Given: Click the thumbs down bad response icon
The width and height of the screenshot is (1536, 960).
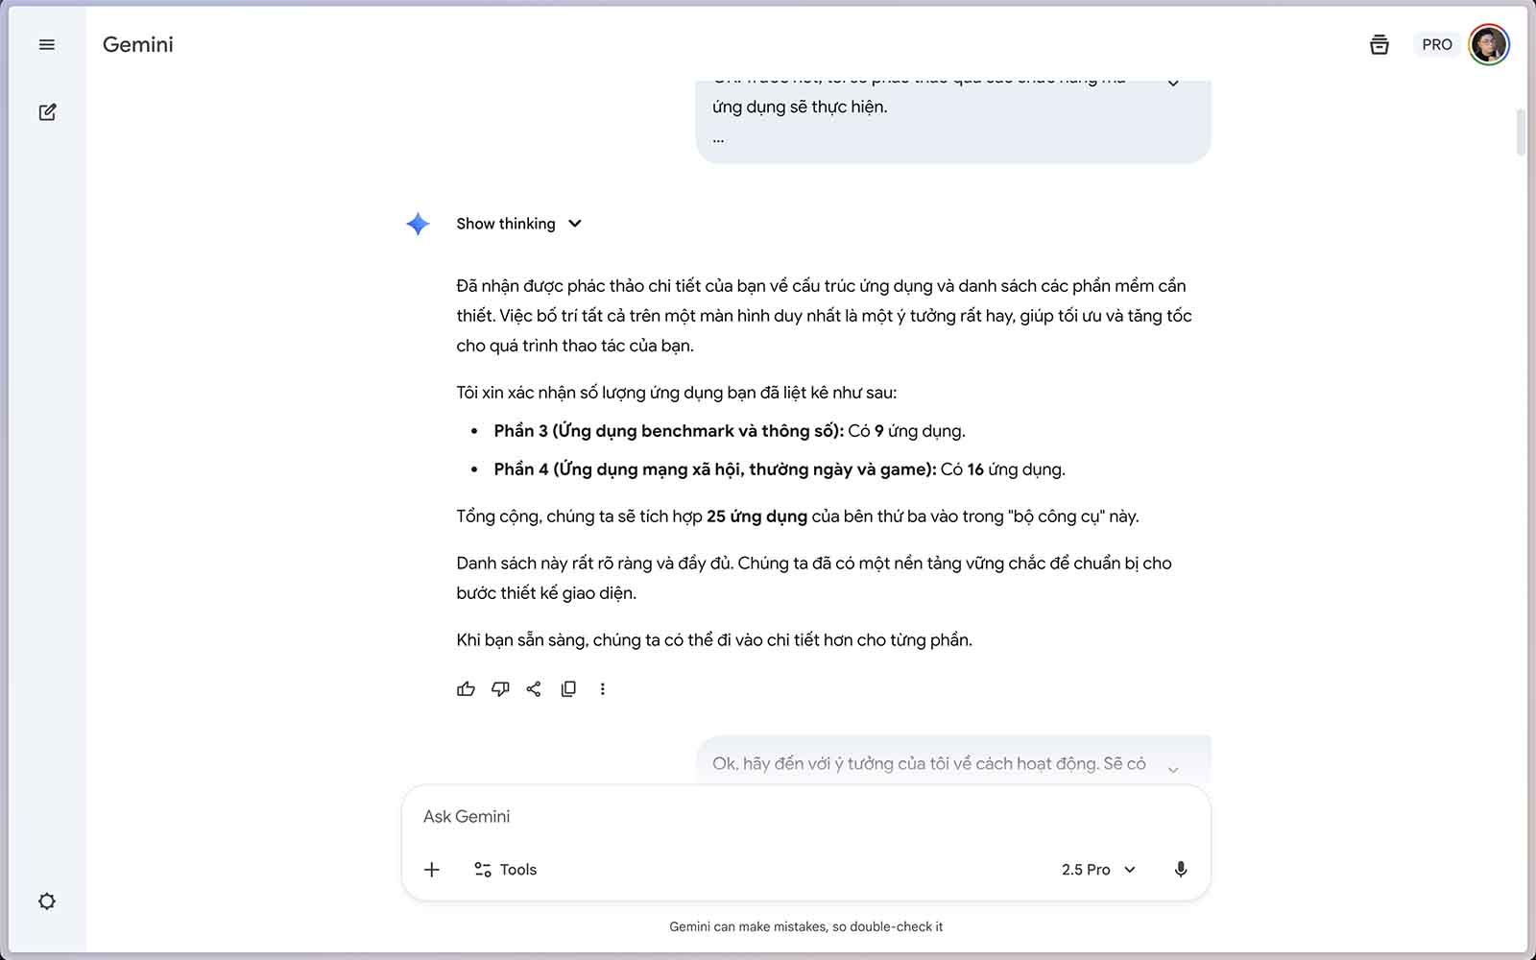Looking at the screenshot, I should [x=500, y=689].
